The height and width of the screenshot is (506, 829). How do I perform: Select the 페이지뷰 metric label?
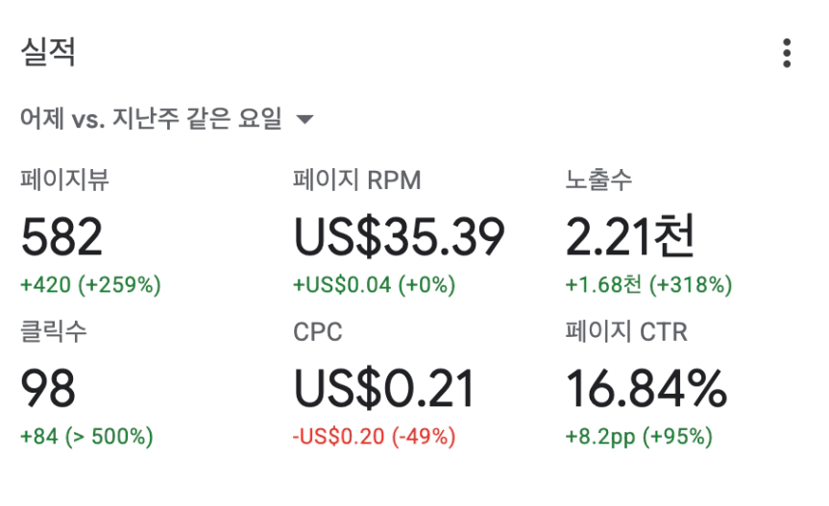point(65,180)
